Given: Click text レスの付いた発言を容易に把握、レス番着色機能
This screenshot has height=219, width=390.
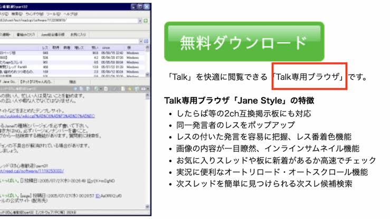Looking at the screenshot, I should pyautogui.click(x=264, y=137).
